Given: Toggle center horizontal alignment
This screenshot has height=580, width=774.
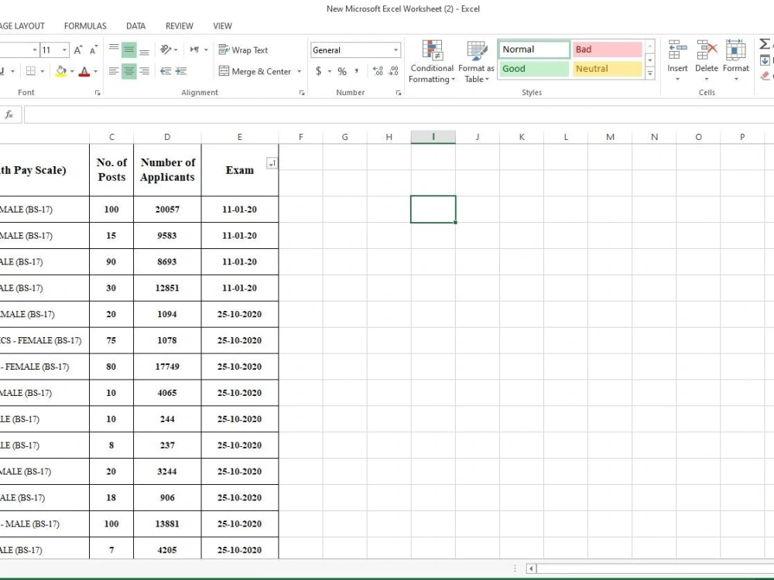Looking at the screenshot, I should click(128, 71).
